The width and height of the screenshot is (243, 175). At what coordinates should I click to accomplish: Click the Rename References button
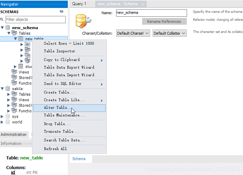[x=164, y=21]
